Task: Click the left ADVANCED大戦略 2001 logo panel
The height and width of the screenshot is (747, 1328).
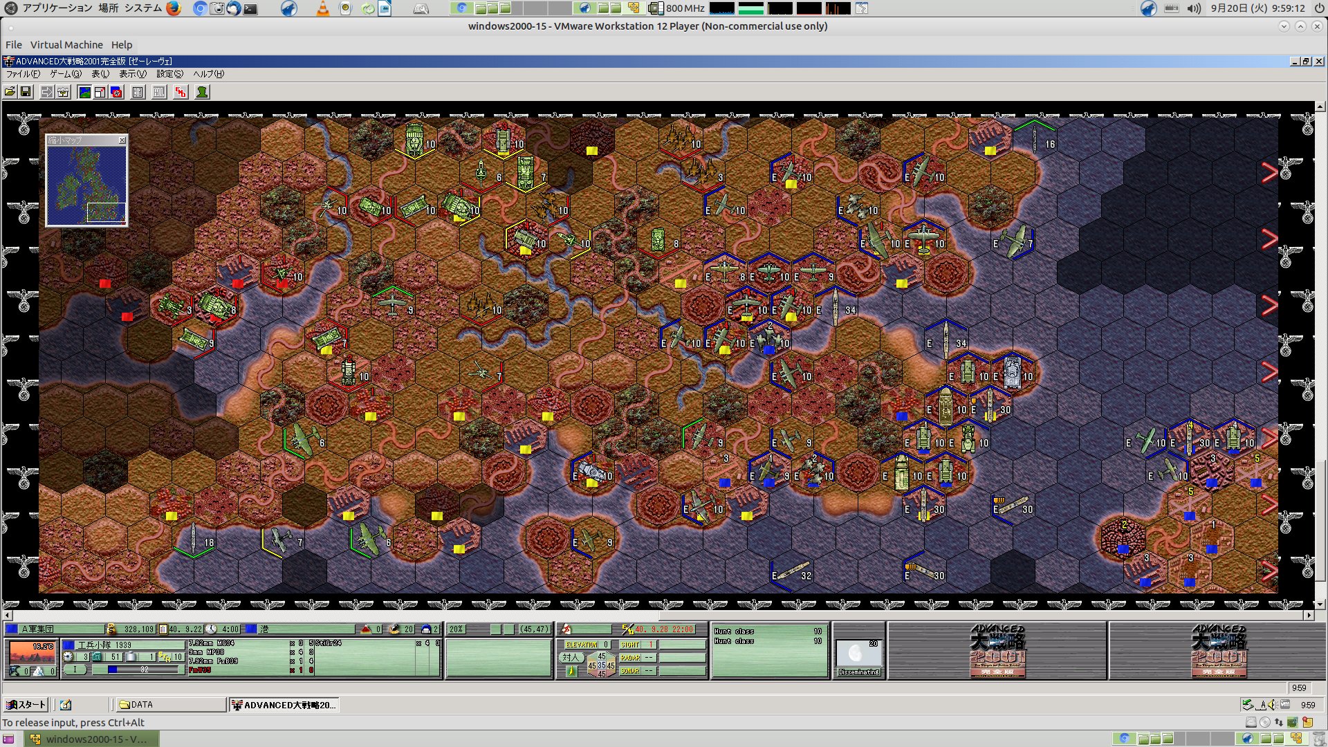Action: (997, 651)
